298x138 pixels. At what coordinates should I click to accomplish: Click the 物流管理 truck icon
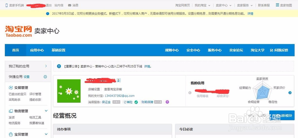(11, 111)
